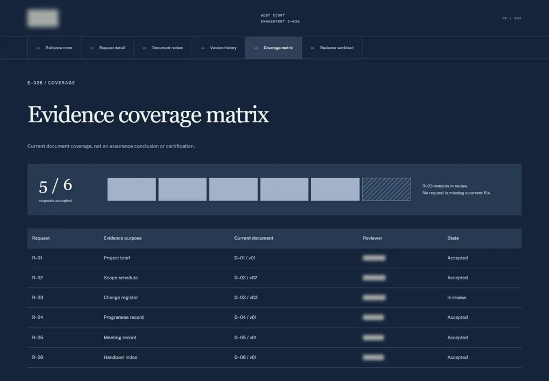Select request R-06
549x381 pixels.
[x=38, y=357]
